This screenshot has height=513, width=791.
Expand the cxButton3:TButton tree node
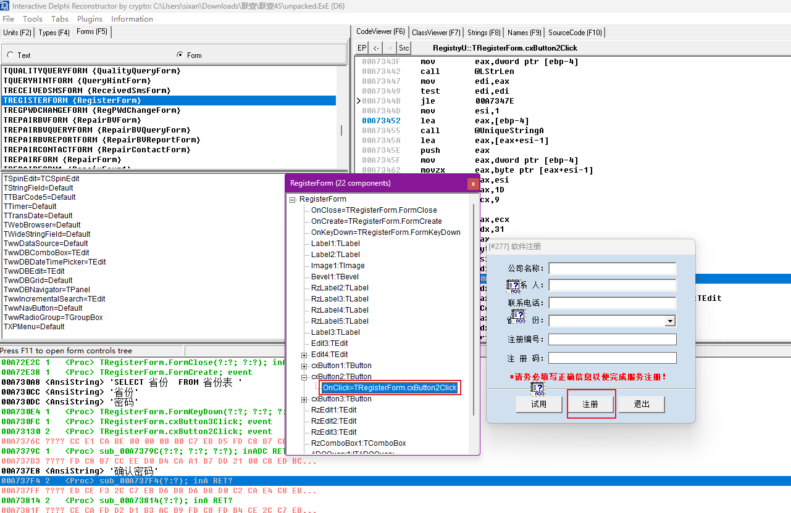point(304,399)
